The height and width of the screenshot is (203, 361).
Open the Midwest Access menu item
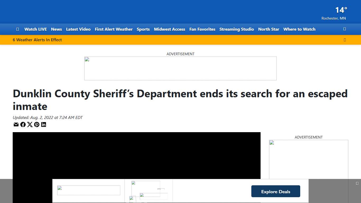[x=169, y=29]
